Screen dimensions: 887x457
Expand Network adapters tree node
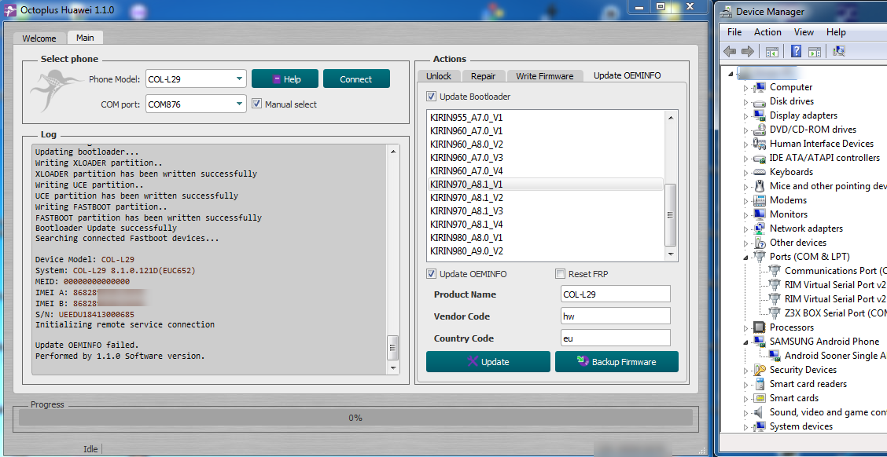(x=745, y=228)
